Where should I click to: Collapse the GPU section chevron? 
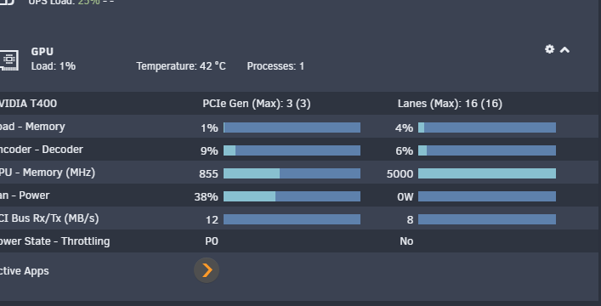tap(564, 50)
